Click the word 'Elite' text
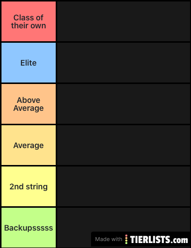This screenshot has width=191, height=248. [x=28, y=63]
